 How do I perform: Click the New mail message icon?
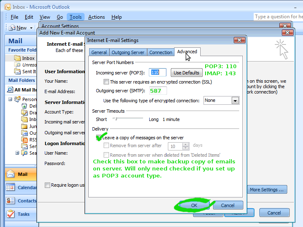(12, 28)
